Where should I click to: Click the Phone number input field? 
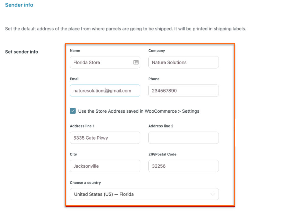pyautogui.click(x=183, y=91)
